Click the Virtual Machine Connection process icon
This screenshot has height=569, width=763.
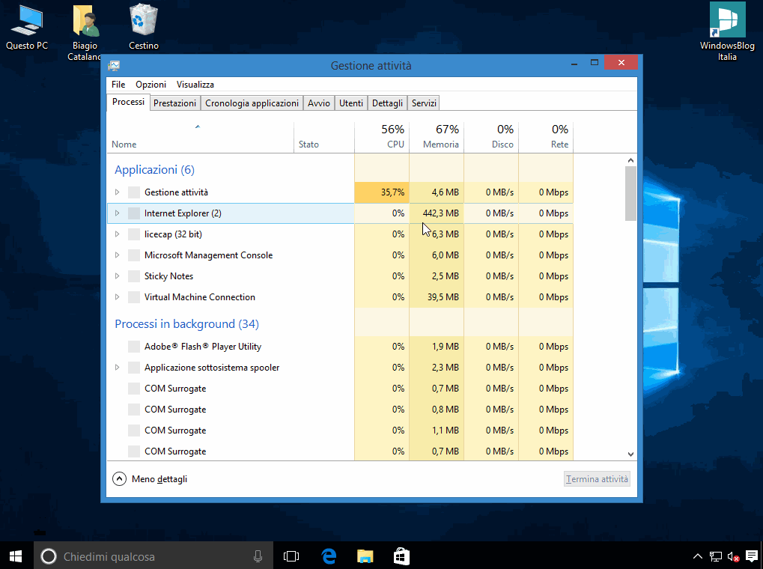(x=134, y=297)
